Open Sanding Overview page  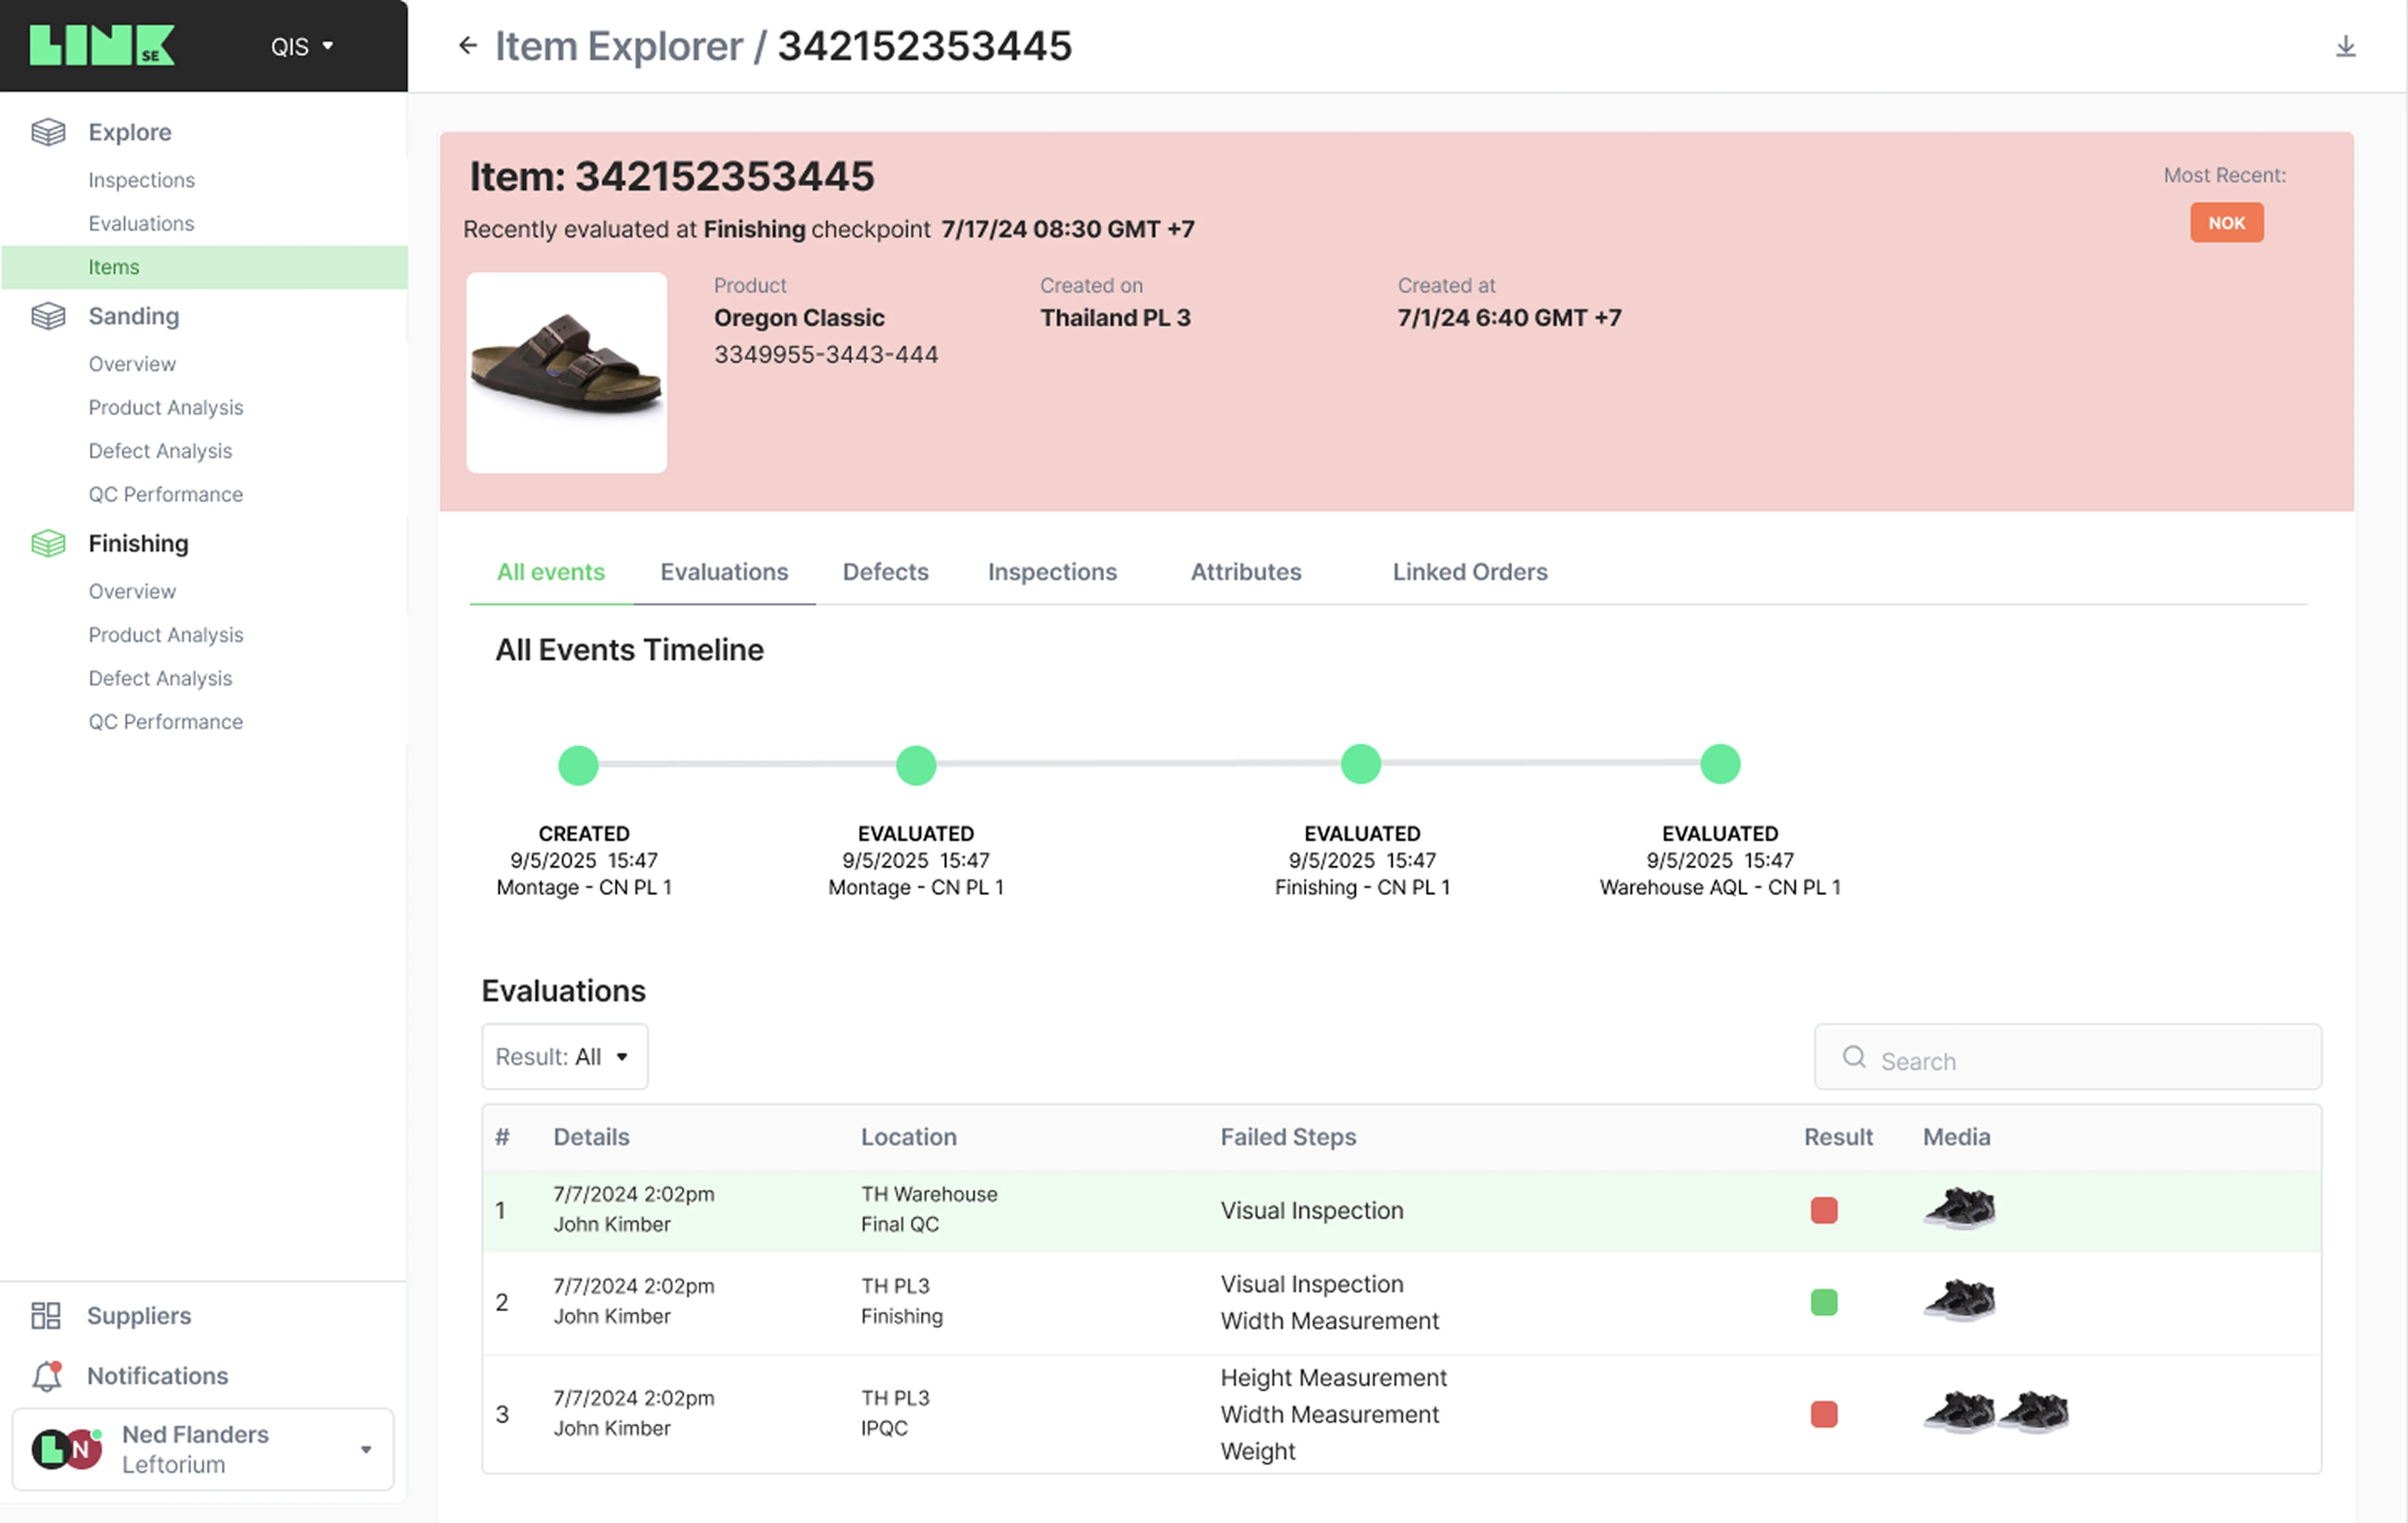(132, 364)
